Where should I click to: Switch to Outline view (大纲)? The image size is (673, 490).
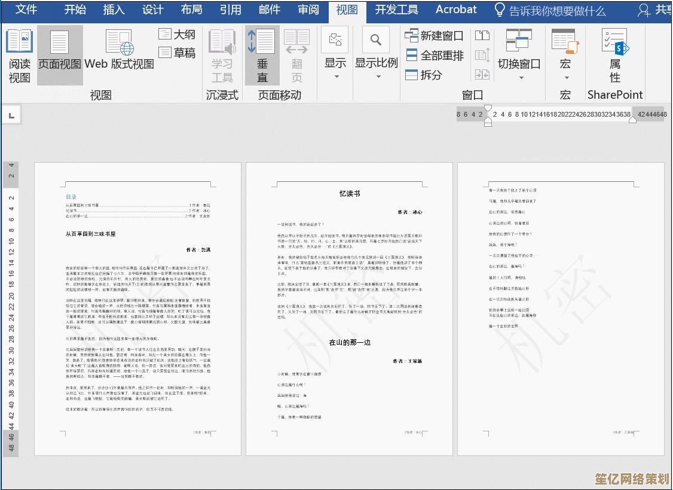pos(177,34)
